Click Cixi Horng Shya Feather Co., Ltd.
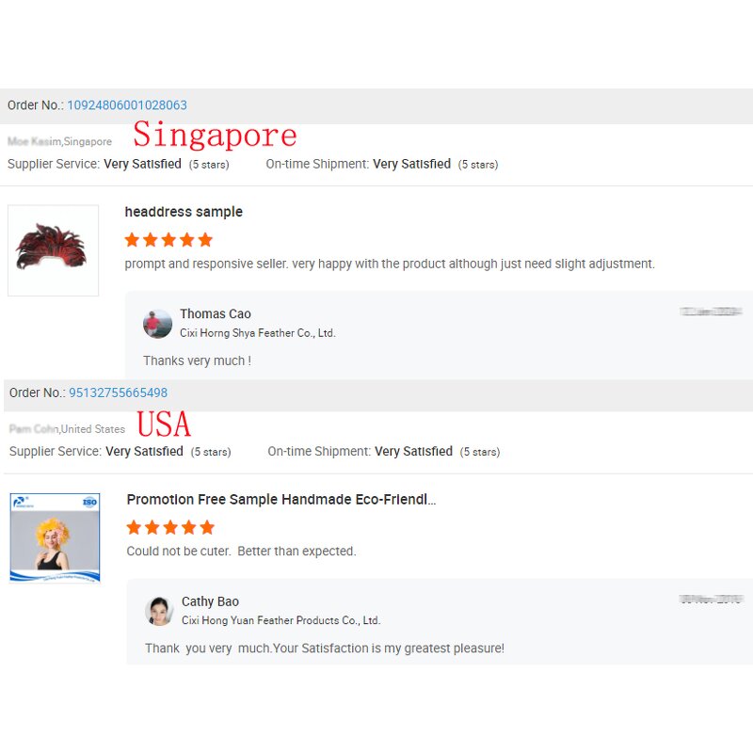Screen dimensions: 753x753 (257, 333)
